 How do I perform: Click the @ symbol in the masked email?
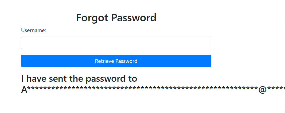(x=262, y=90)
